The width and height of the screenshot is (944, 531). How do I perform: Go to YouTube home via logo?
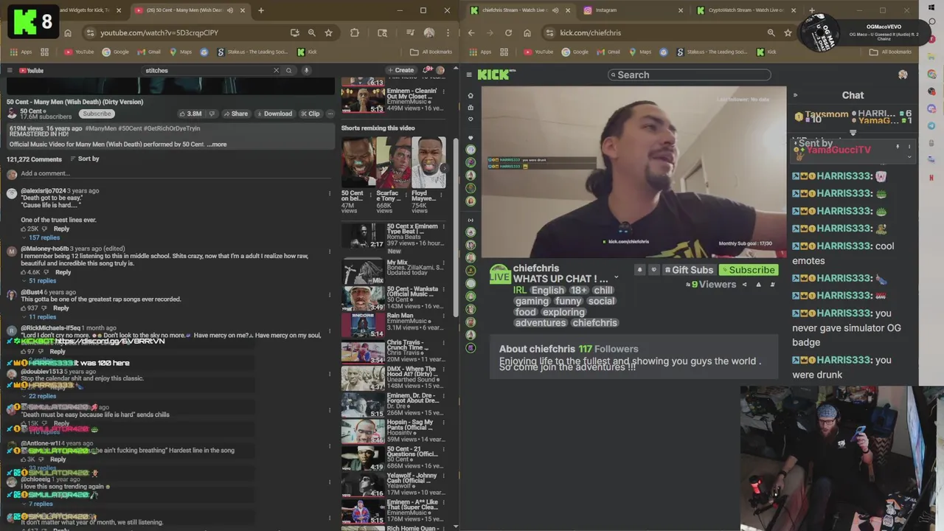click(31, 70)
